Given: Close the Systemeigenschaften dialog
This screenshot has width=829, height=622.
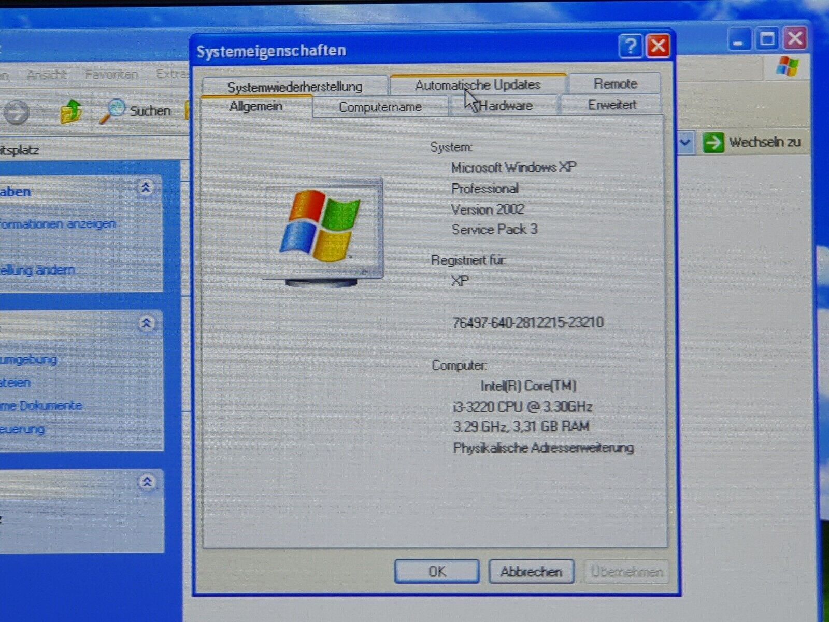Looking at the screenshot, I should tap(659, 46).
